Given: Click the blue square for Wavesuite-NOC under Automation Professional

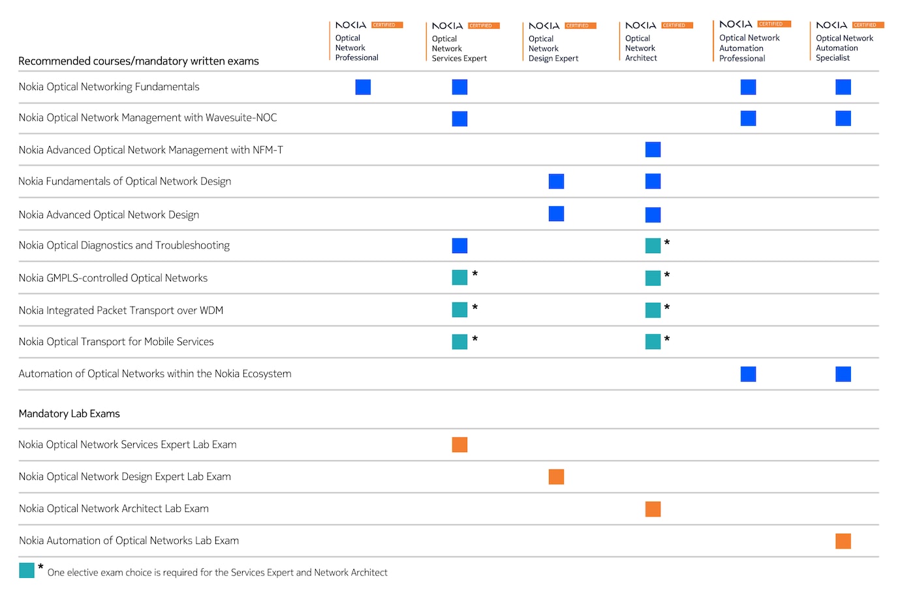Looking at the screenshot, I should (748, 118).
